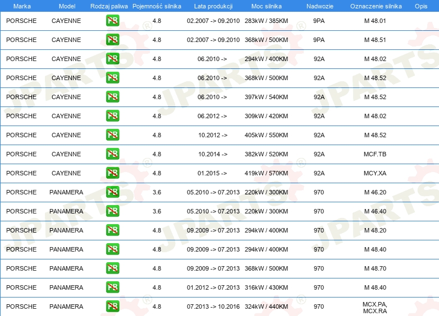The image size is (439, 316).
Task: Click the MCY.XA engine code cell
Action: click(375, 173)
